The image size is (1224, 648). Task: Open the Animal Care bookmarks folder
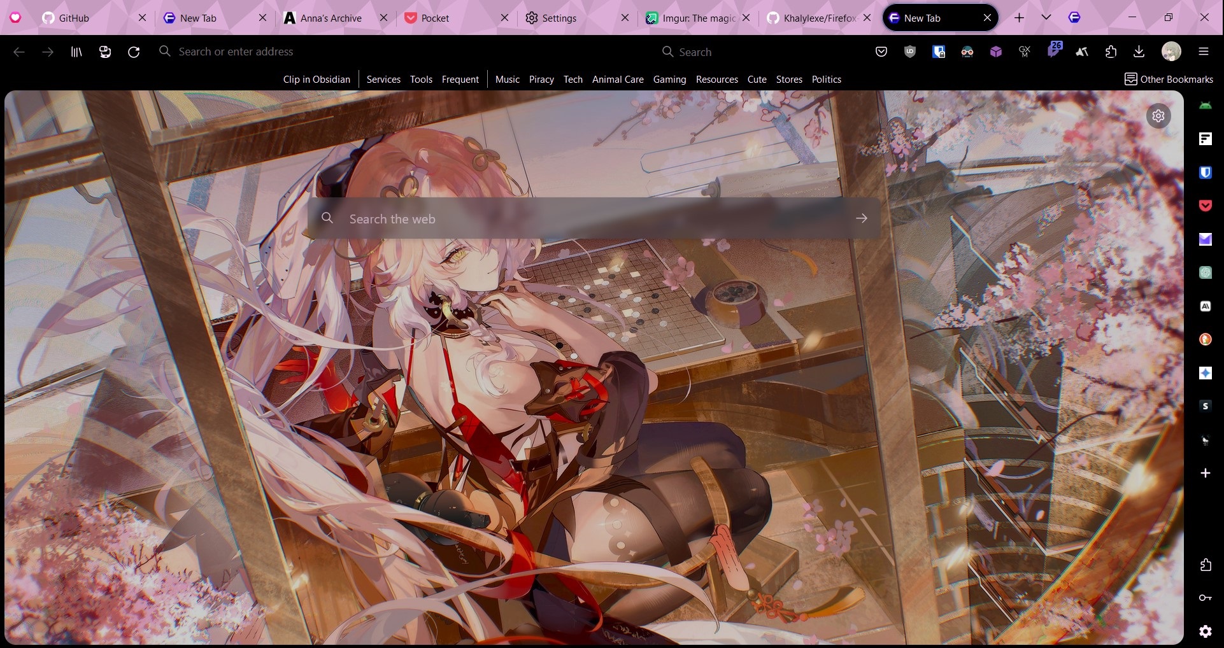click(x=618, y=80)
